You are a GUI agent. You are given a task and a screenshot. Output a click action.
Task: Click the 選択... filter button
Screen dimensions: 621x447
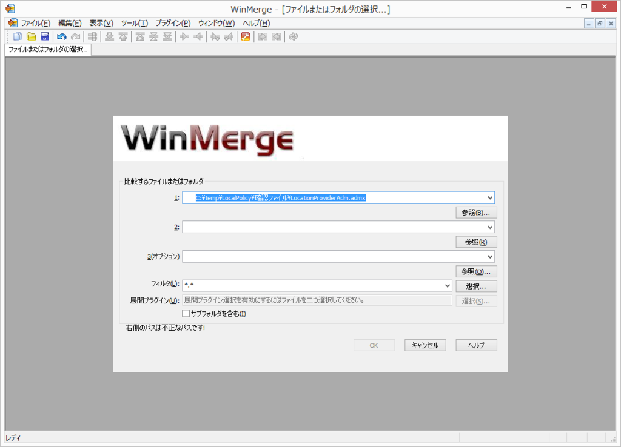[x=476, y=286]
